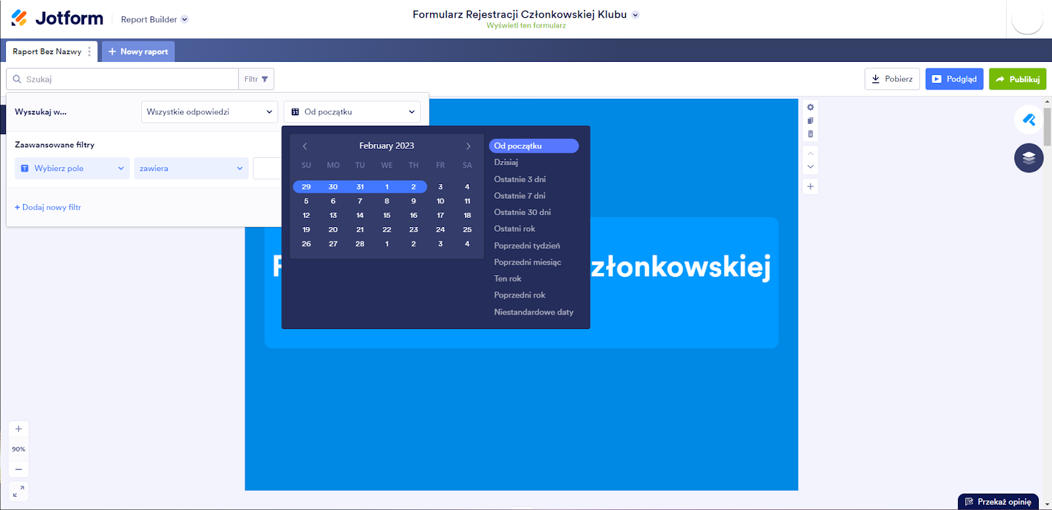The height and width of the screenshot is (510, 1052).
Task: Click the user avatar circle
Action: coord(1027,19)
